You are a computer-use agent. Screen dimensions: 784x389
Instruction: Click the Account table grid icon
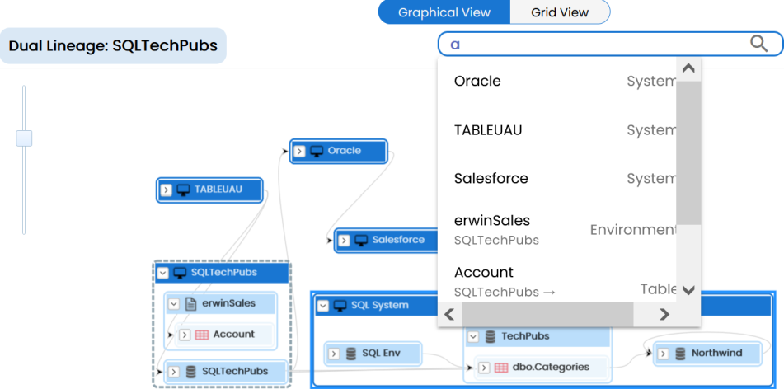(x=201, y=335)
